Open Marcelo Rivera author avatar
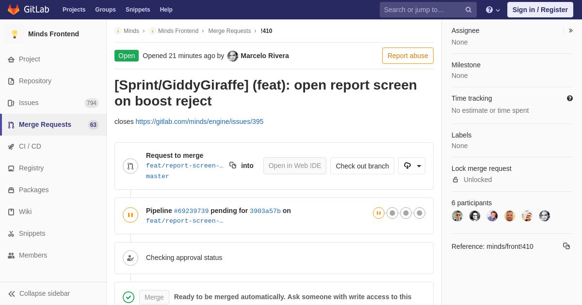This screenshot has width=582, height=305. pos(233,56)
